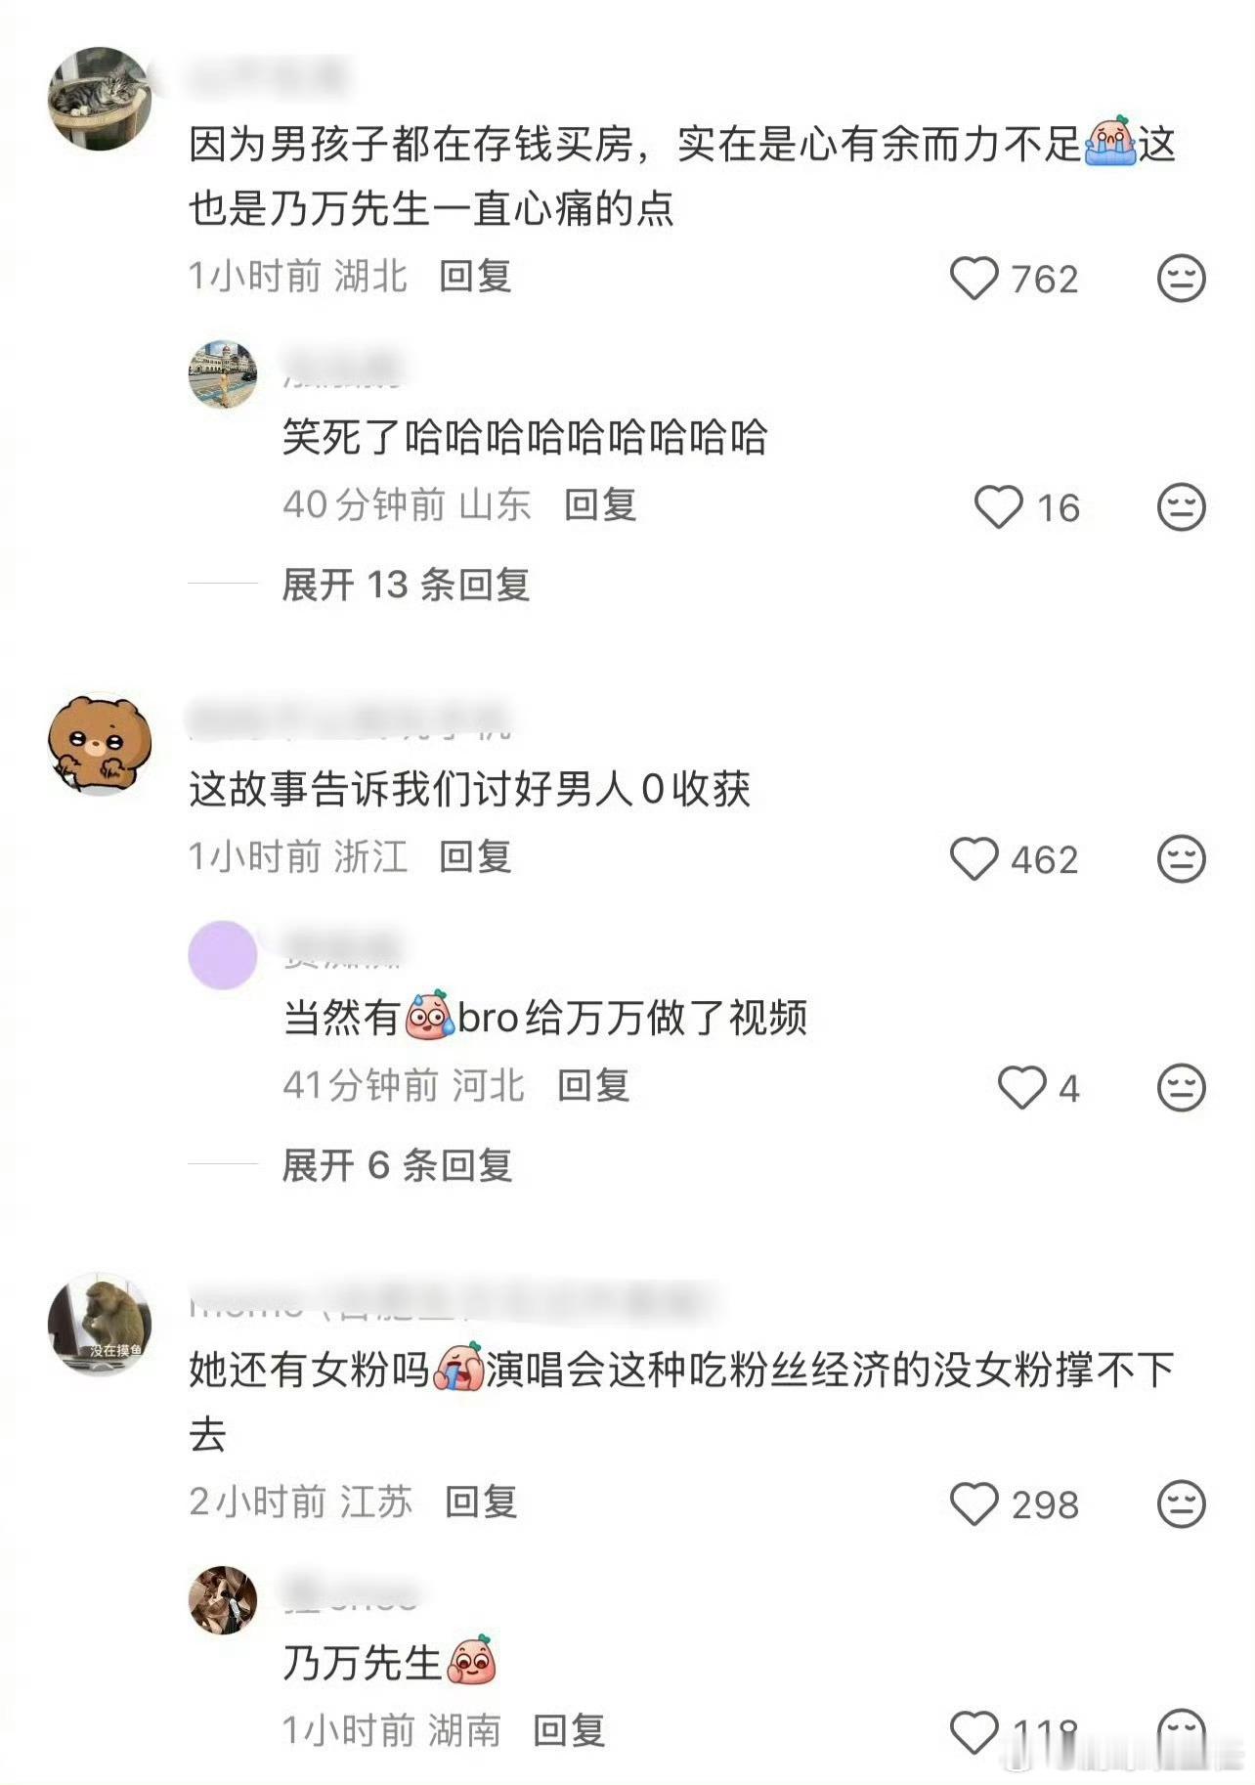Reply to the 湖北 comment via 回复

pos(475,277)
